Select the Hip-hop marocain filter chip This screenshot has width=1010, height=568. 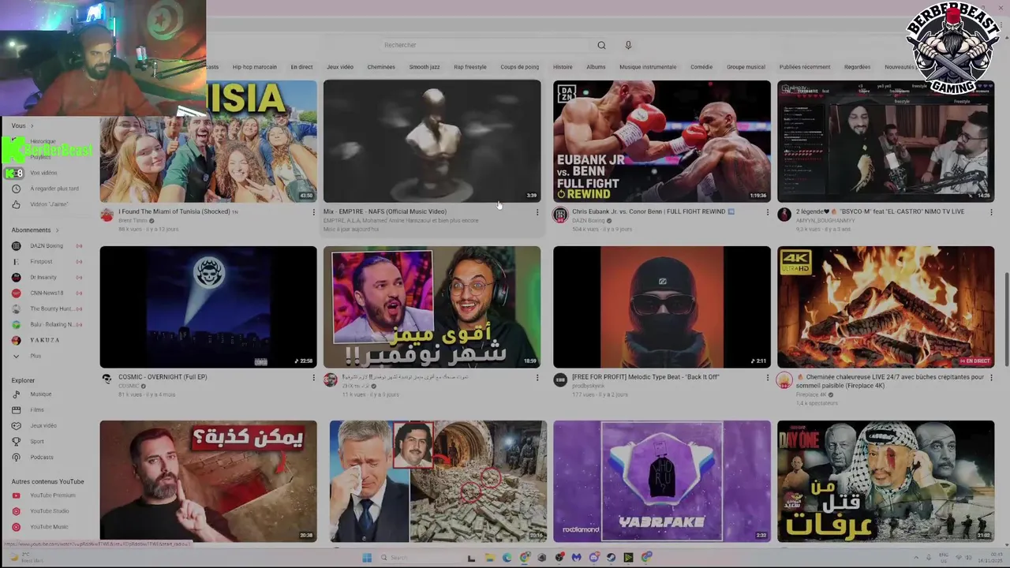click(254, 67)
